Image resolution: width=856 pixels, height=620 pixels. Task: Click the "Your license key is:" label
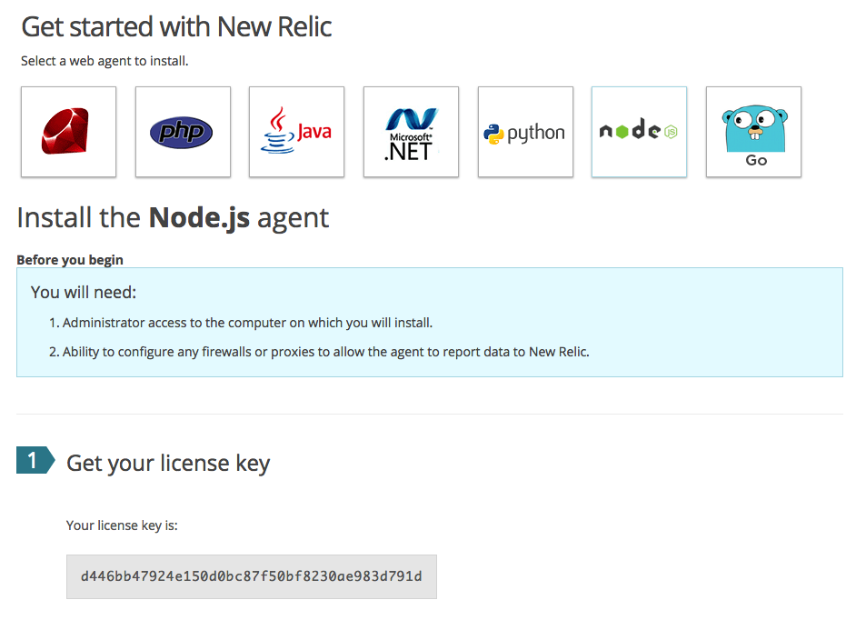coord(122,525)
